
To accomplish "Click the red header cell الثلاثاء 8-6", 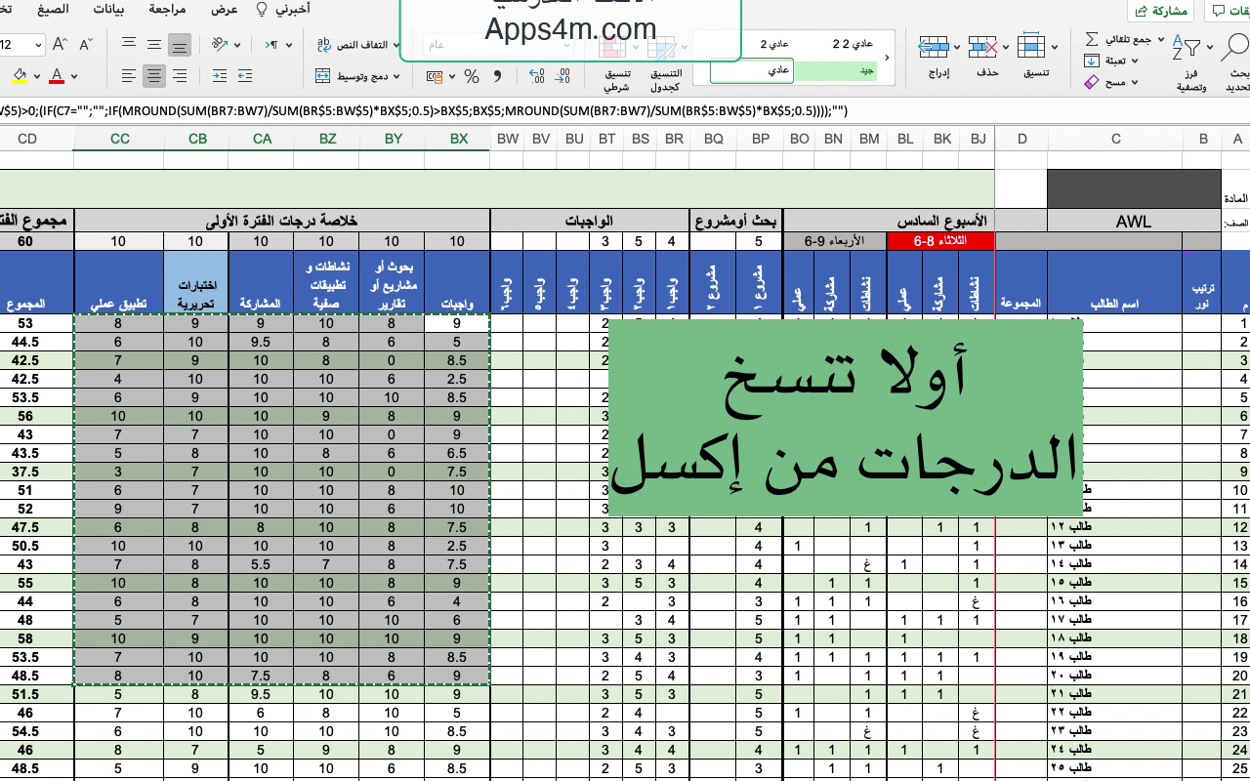I will coord(939,241).
